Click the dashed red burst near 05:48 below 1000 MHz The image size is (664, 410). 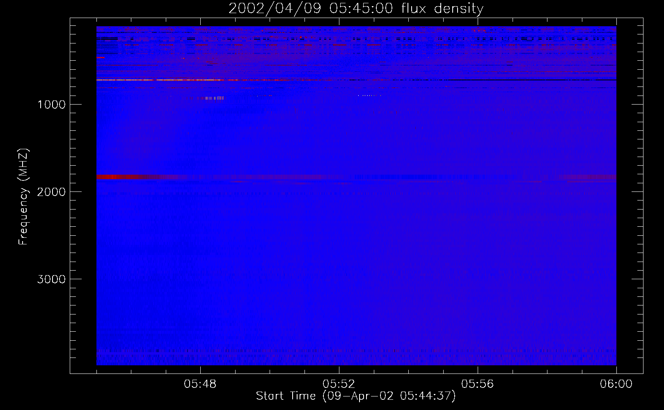pyautogui.click(x=208, y=98)
